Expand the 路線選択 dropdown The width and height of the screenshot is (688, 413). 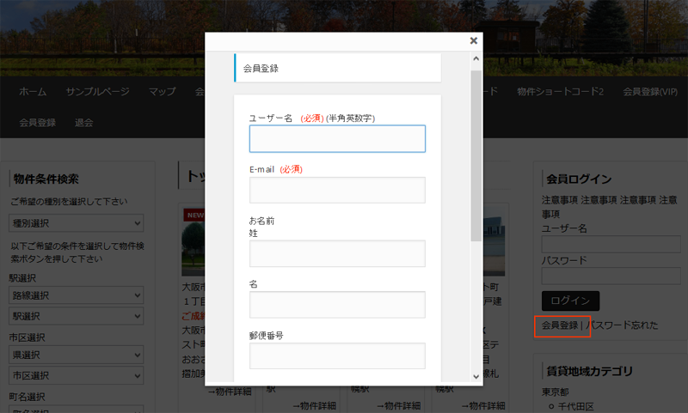pyautogui.click(x=77, y=295)
